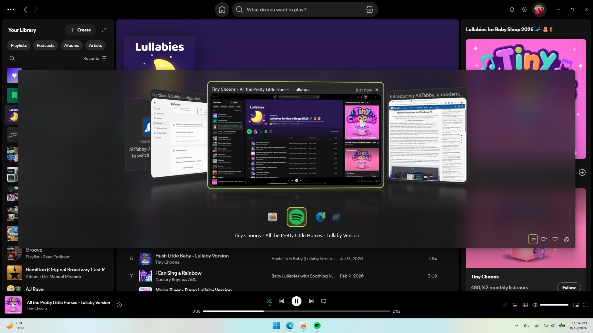The height and width of the screenshot is (333, 593).
Task: Open the Baby Lullabies with Soothing N... album link
Action: pyautogui.click(x=303, y=276)
